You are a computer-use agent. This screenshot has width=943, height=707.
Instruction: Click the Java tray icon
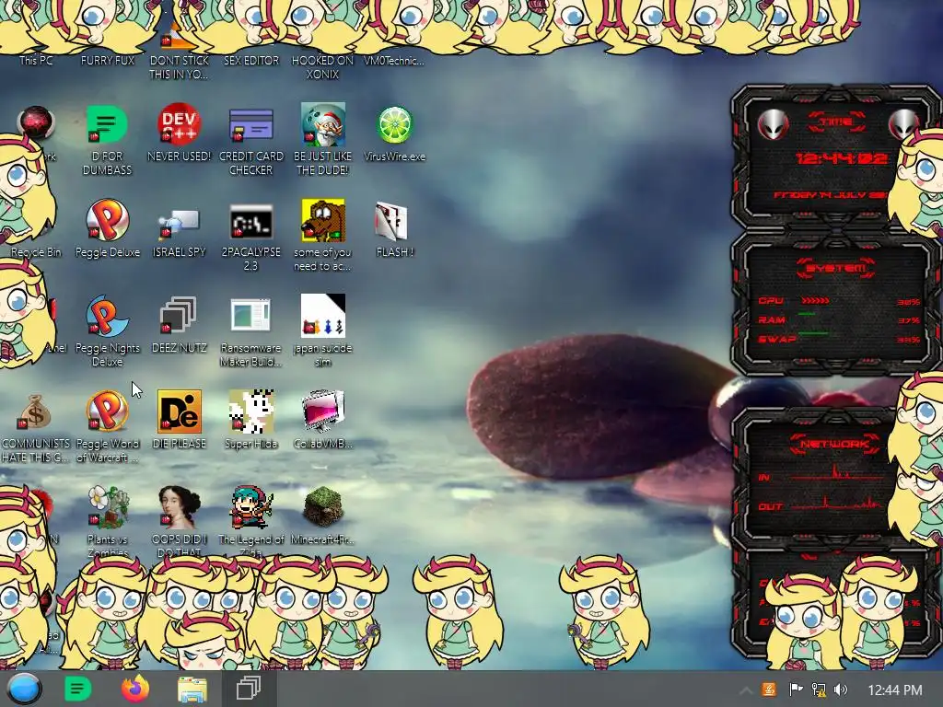pos(769,690)
